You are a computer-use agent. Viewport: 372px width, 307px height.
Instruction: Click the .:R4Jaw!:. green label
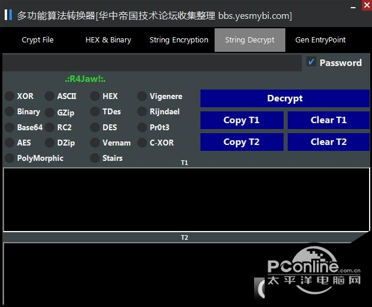coord(85,79)
